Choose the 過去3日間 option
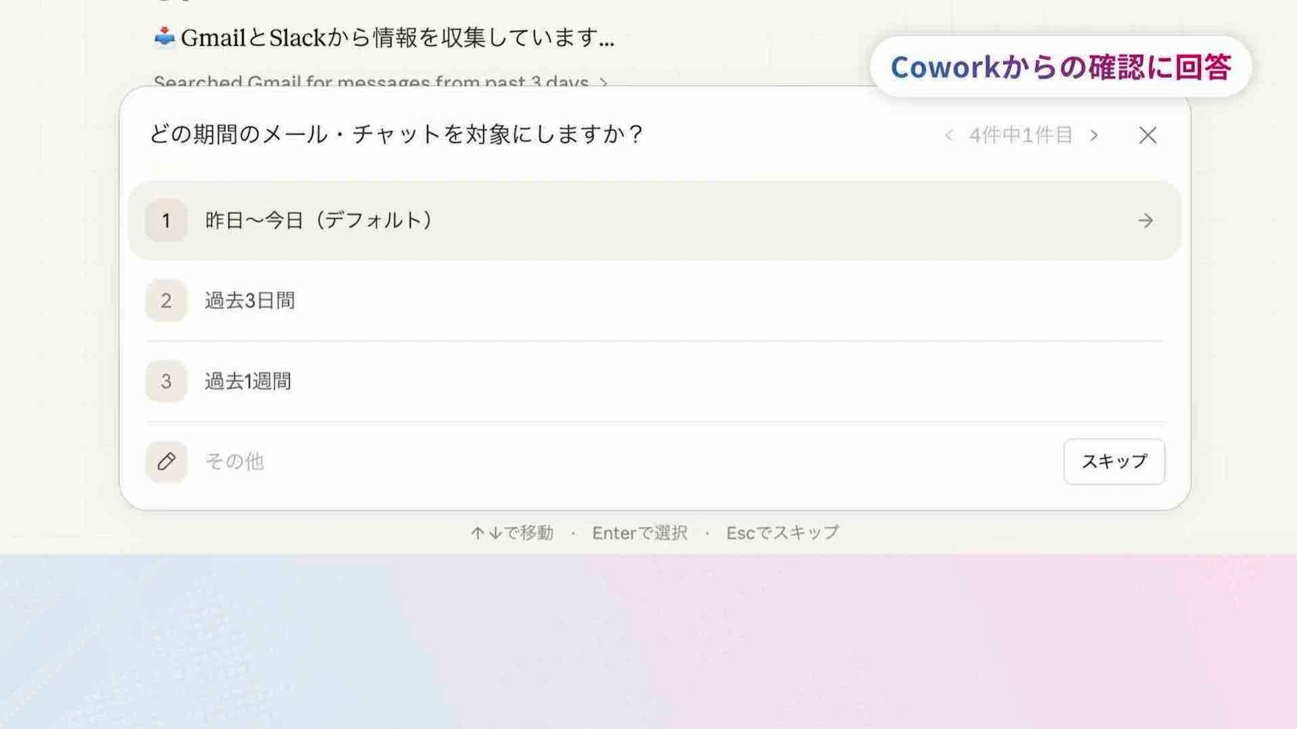 [x=250, y=301]
